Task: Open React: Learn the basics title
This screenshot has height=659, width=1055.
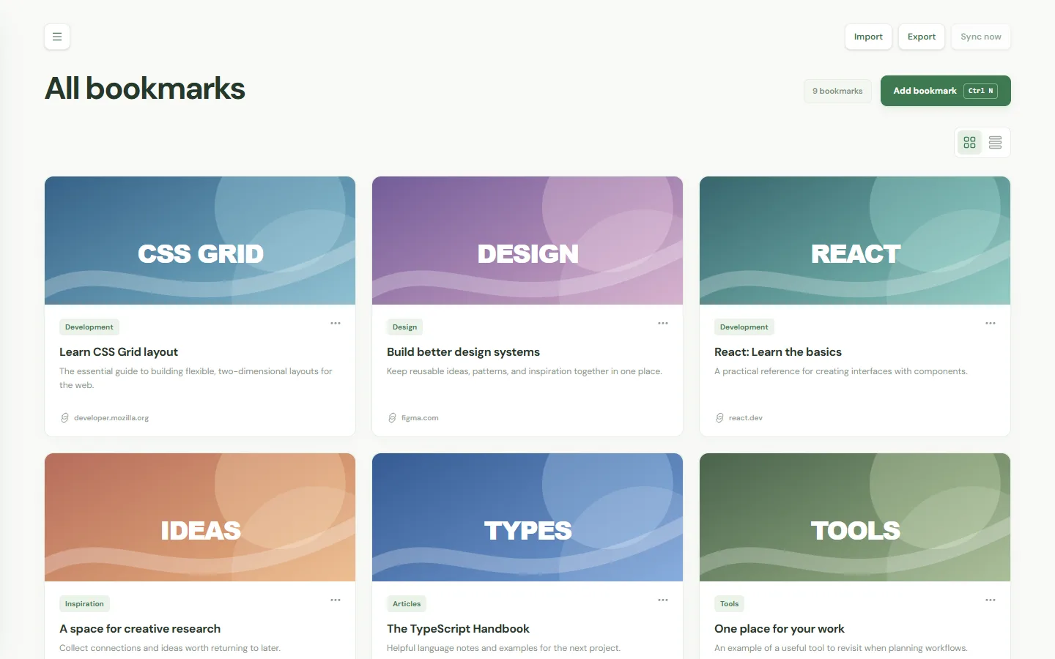Action: coord(778,352)
